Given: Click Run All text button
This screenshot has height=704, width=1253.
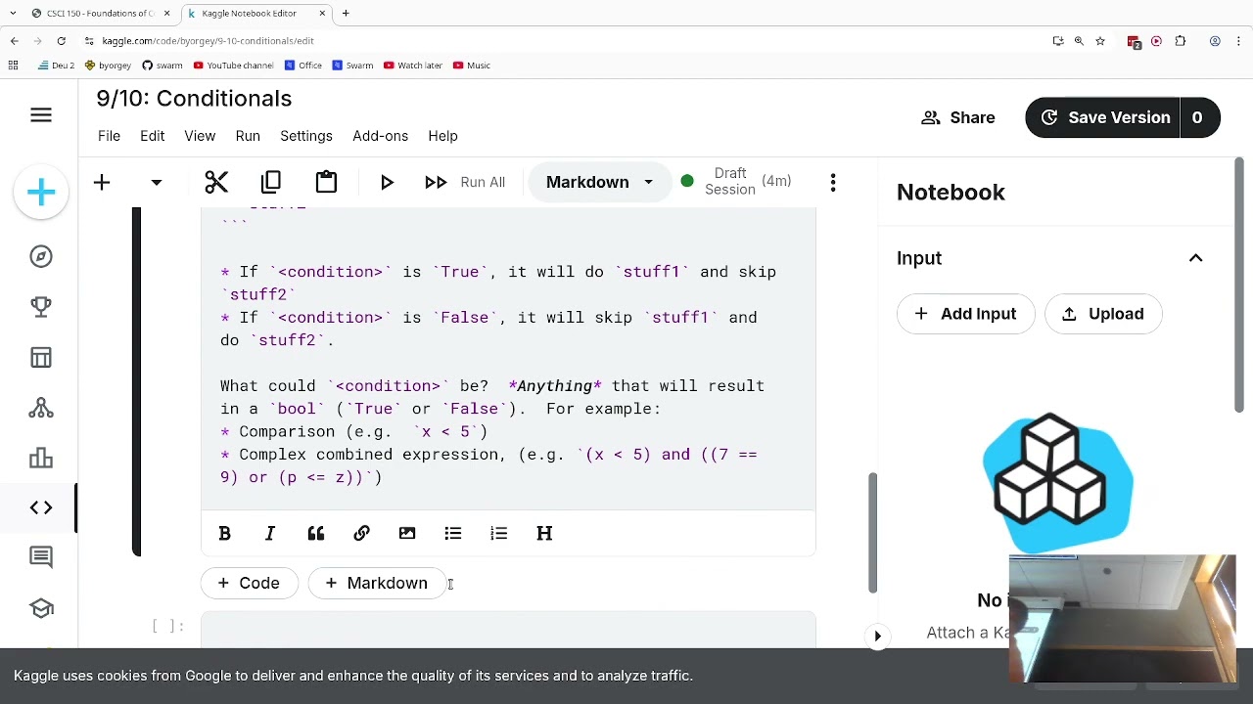Looking at the screenshot, I should (483, 182).
